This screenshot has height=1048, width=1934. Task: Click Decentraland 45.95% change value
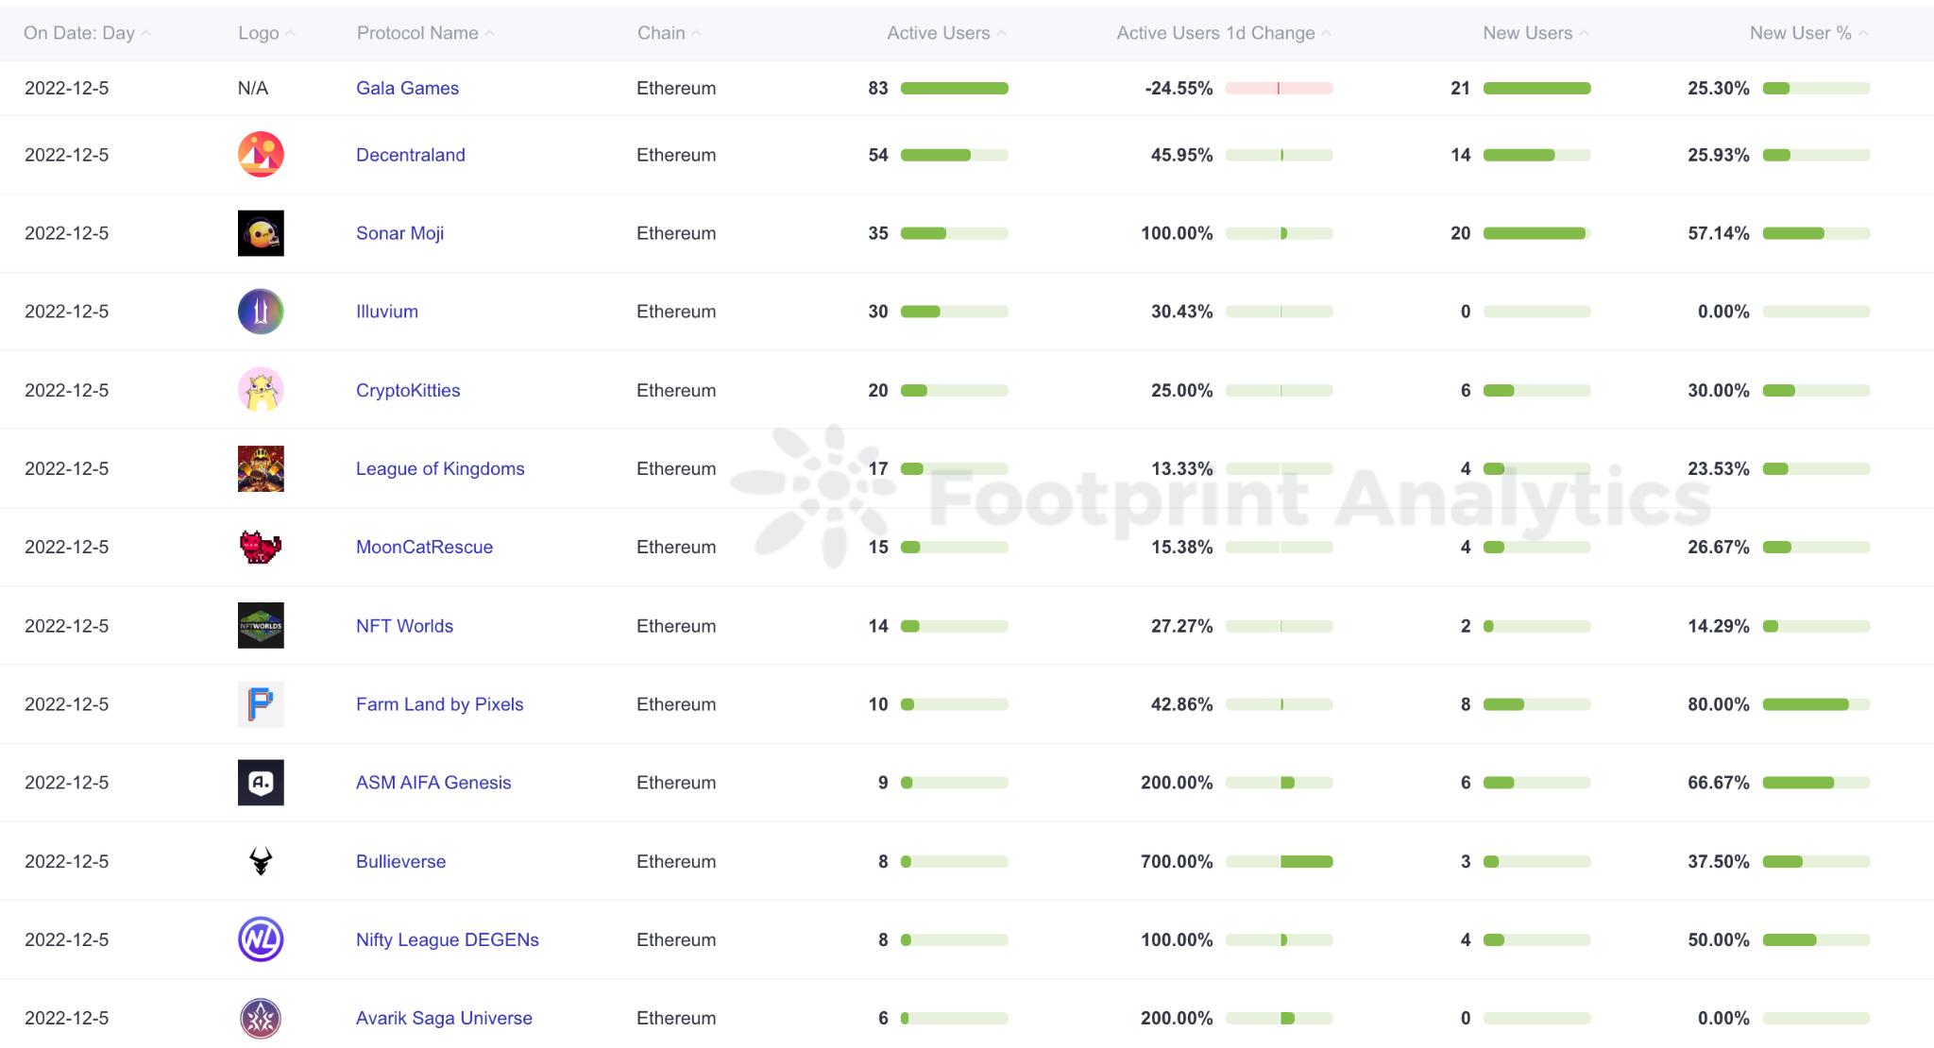coord(1181,155)
